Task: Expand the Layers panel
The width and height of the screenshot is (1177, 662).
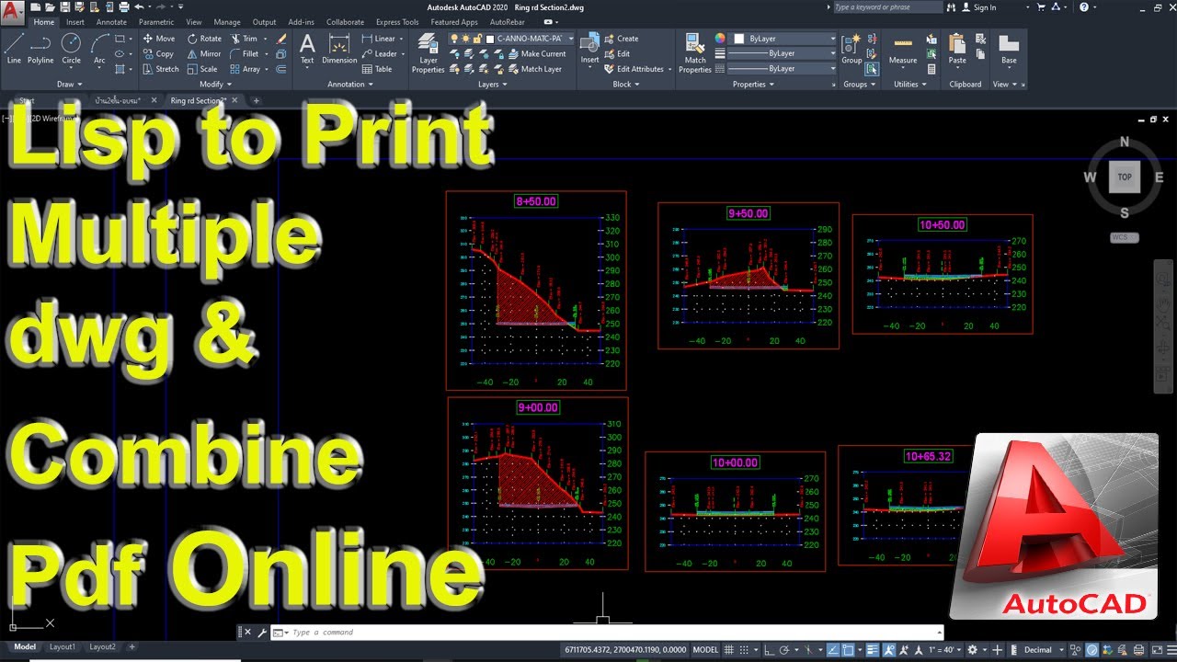Action: (492, 85)
